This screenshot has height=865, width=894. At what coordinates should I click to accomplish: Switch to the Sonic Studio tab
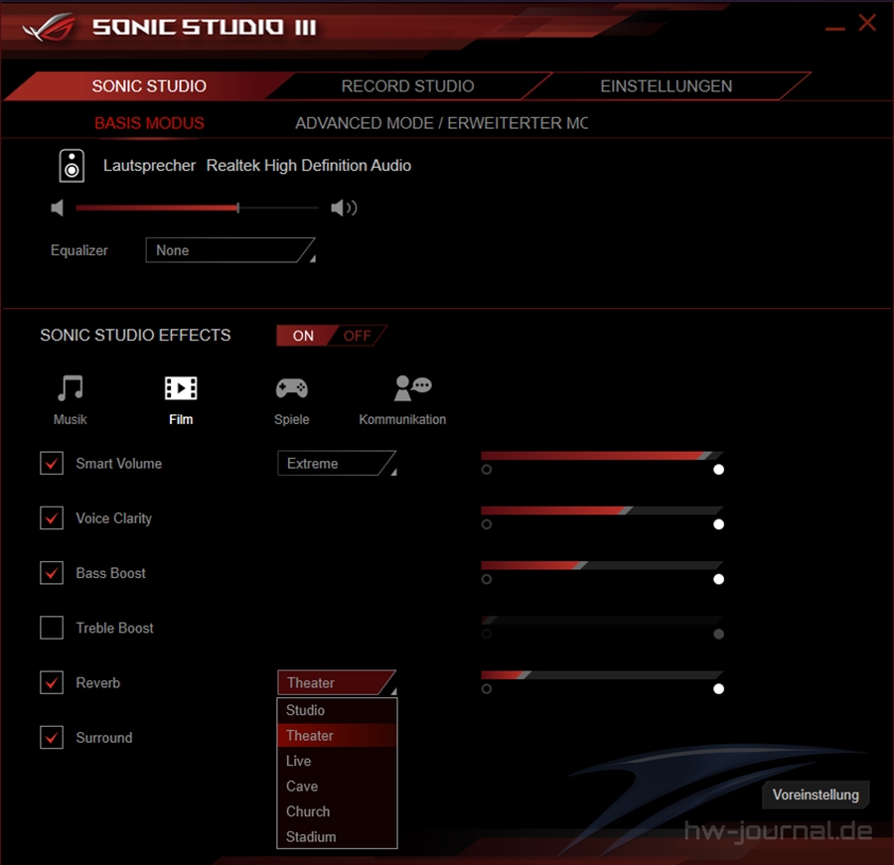coord(149,86)
